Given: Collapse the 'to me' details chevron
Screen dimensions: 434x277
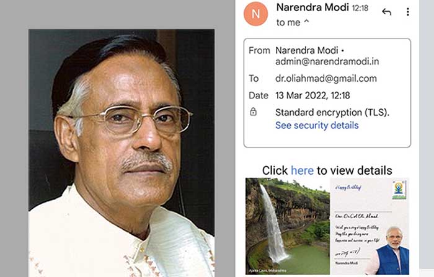Looking at the screenshot, I should [x=306, y=22].
